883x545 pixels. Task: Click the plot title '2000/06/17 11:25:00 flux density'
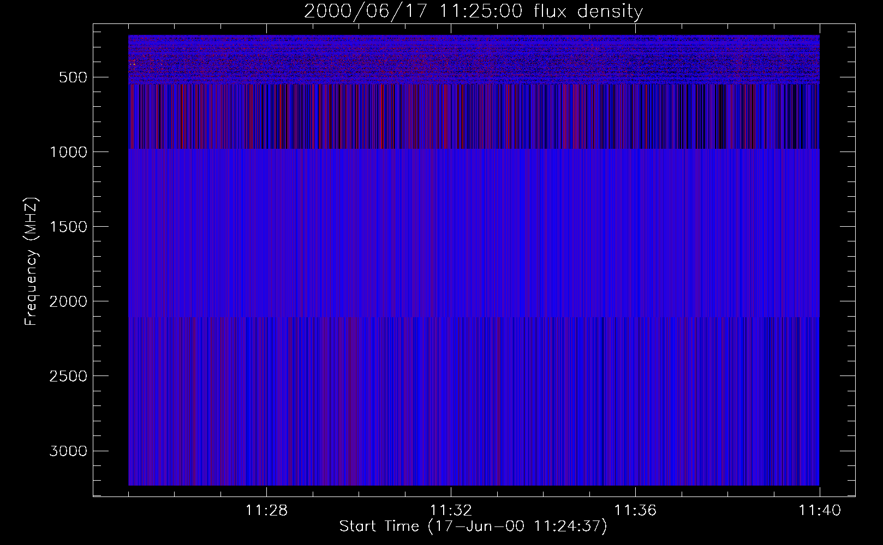tap(473, 11)
